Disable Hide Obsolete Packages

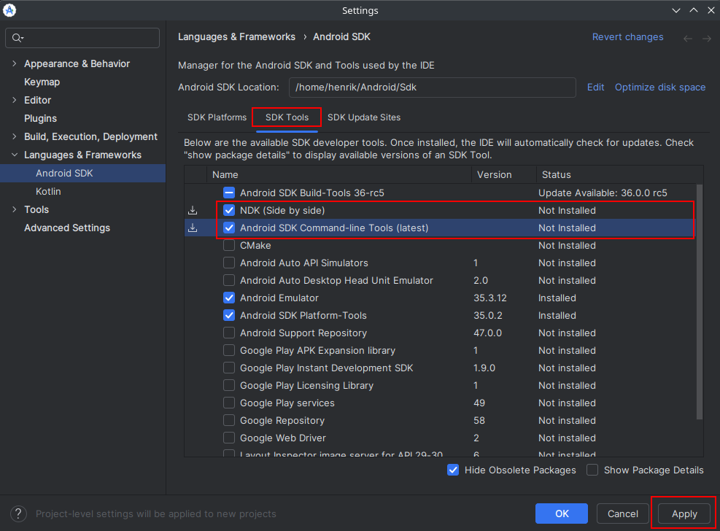pyautogui.click(x=453, y=470)
